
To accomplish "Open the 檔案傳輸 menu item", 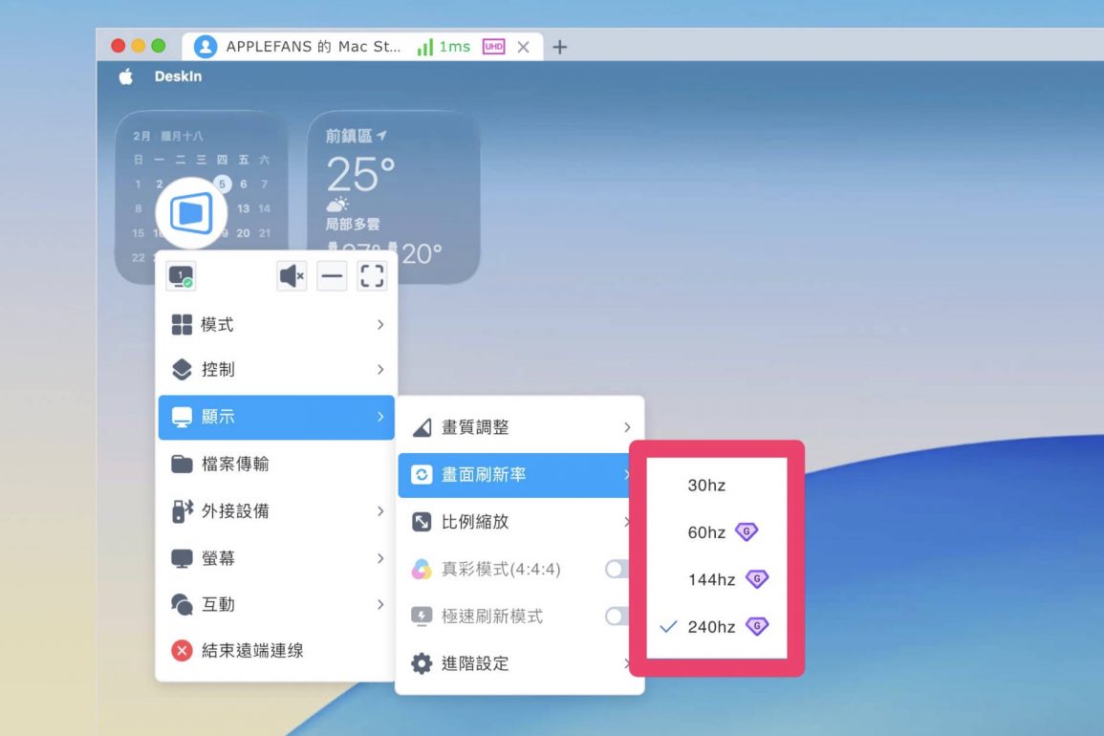I will pos(275,465).
